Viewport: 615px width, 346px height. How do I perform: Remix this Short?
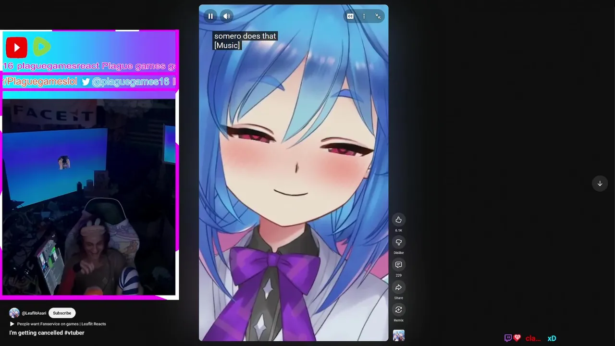398,309
